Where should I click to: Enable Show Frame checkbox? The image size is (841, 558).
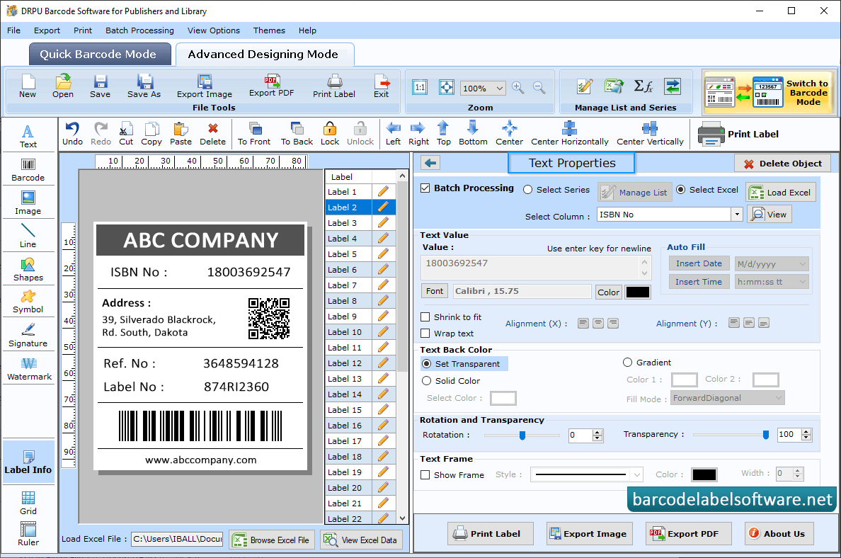[425, 475]
